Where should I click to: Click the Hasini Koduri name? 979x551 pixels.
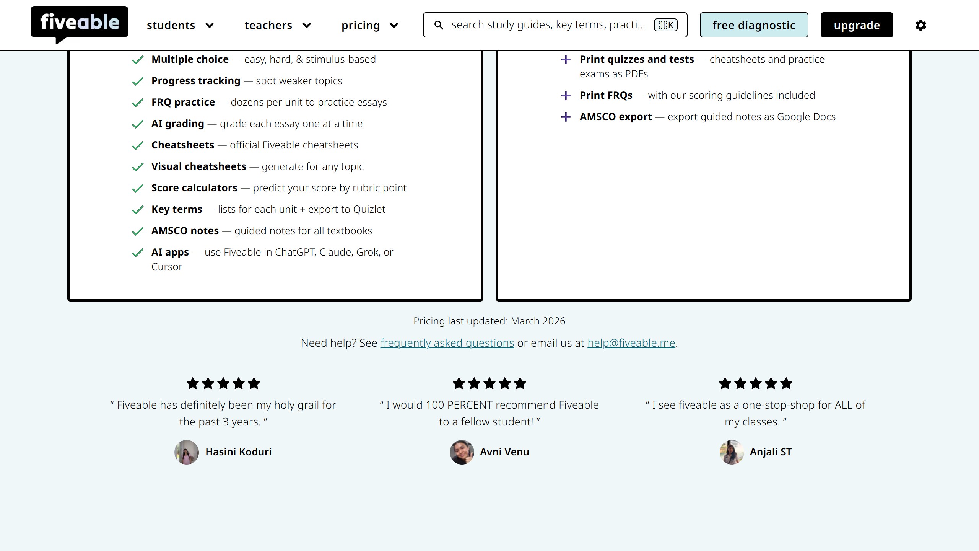239,452
